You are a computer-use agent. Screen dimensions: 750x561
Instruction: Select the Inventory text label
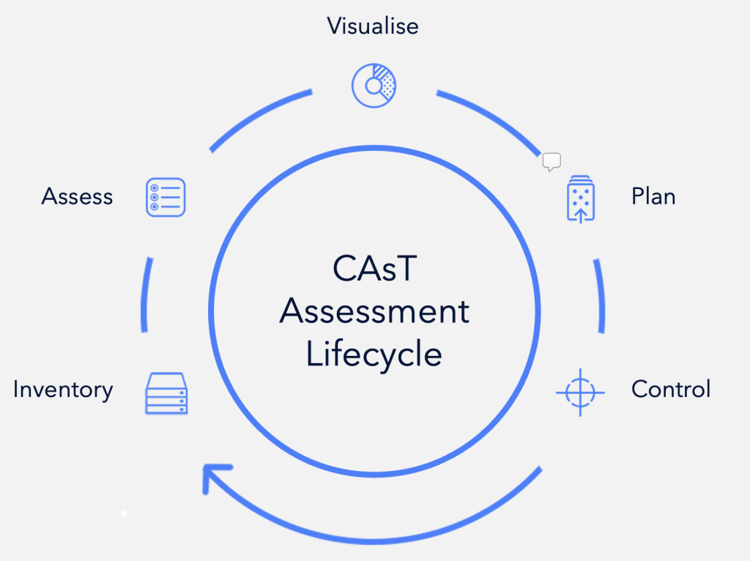63,390
